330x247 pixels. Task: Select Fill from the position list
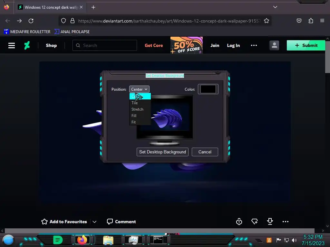pyautogui.click(x=140, y=115)
